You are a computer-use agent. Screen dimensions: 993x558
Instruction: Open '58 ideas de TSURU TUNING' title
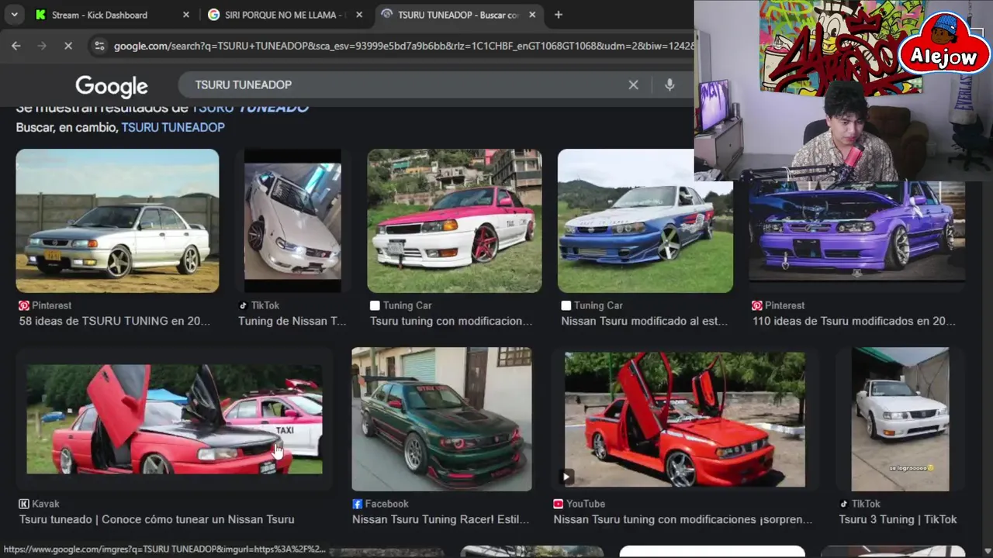[x=114, y=321]
